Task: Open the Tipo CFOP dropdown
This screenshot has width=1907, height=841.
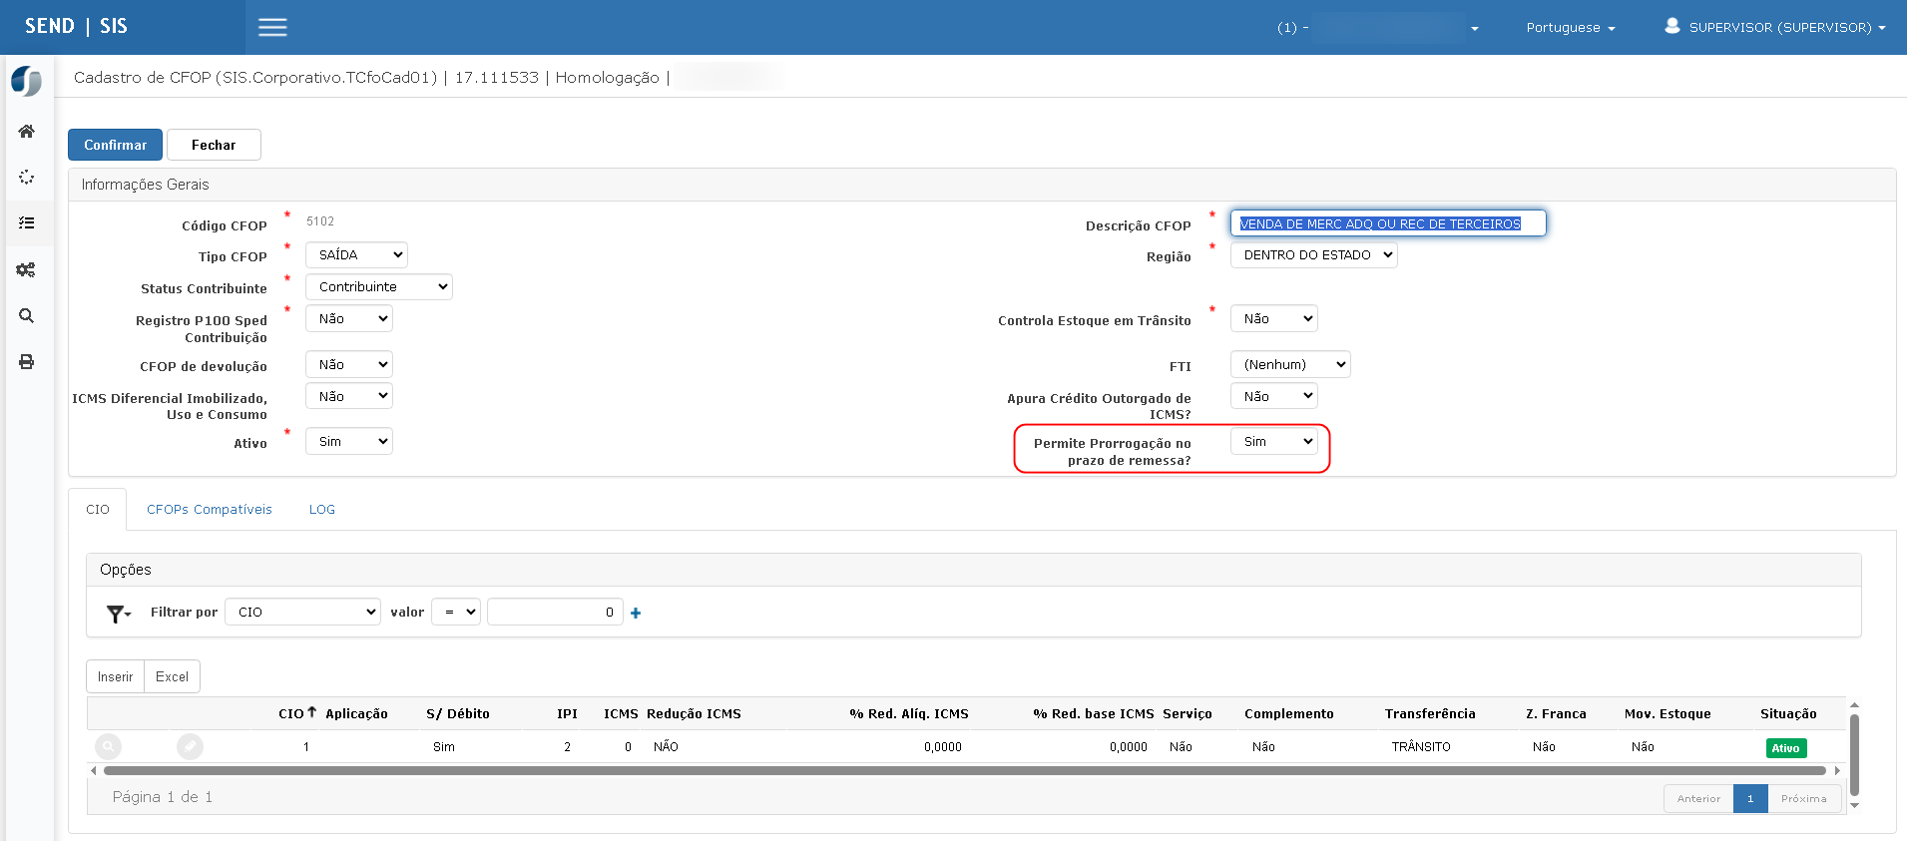Action: tap(356, 255)
